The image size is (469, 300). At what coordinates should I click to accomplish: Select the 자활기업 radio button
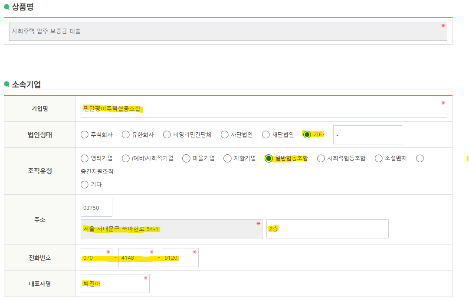tap(228, 158)
